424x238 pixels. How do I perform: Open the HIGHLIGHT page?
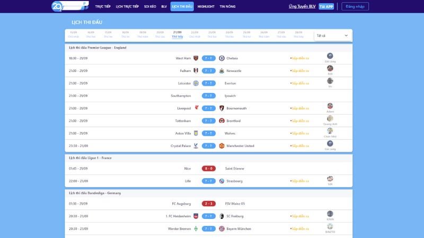(206, 6)
